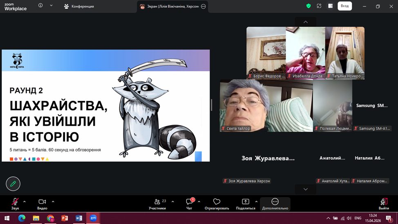Open the Чат panel
Image resolution: width=398 pixels, height=224 pixels.
[189, 202]
